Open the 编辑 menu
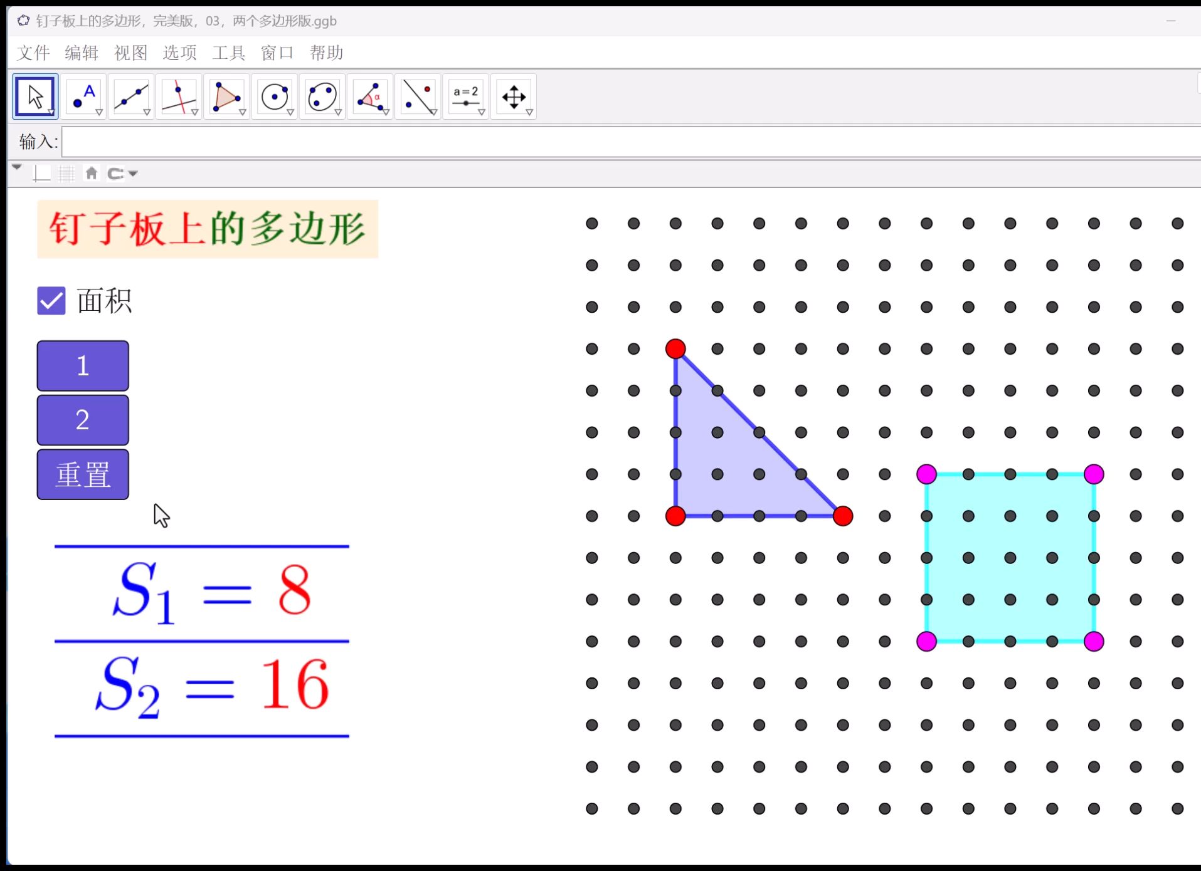The image size is (1201, 871). coord(82,53)
